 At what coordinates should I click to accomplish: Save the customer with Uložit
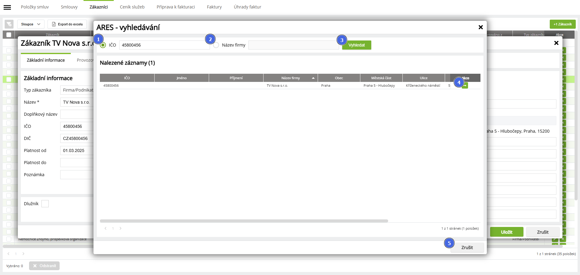tap(507, 232)
